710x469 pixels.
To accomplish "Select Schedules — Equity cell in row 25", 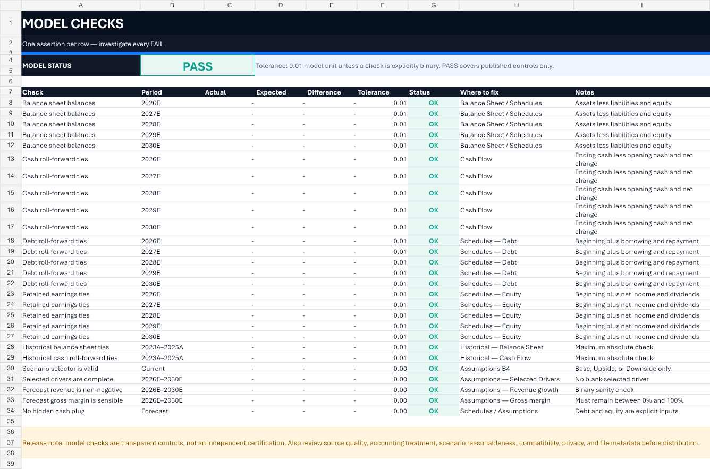I will coord(517,315).
